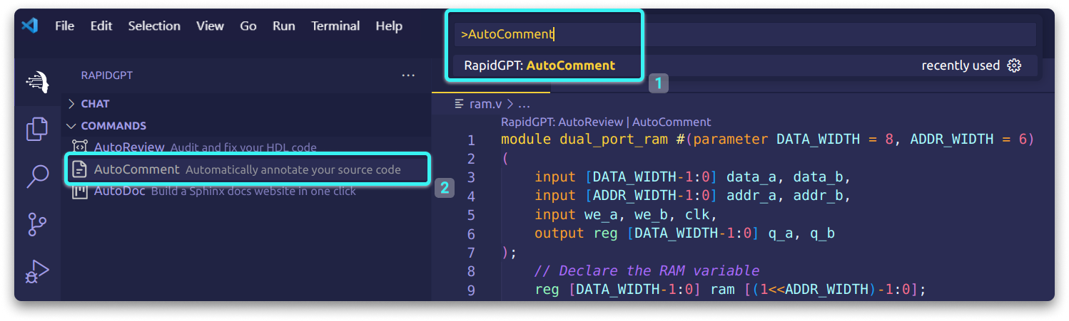The height and width of the screenshot is (321, 1069).
Task: Click the command palette input field
Action: point(745,34)
